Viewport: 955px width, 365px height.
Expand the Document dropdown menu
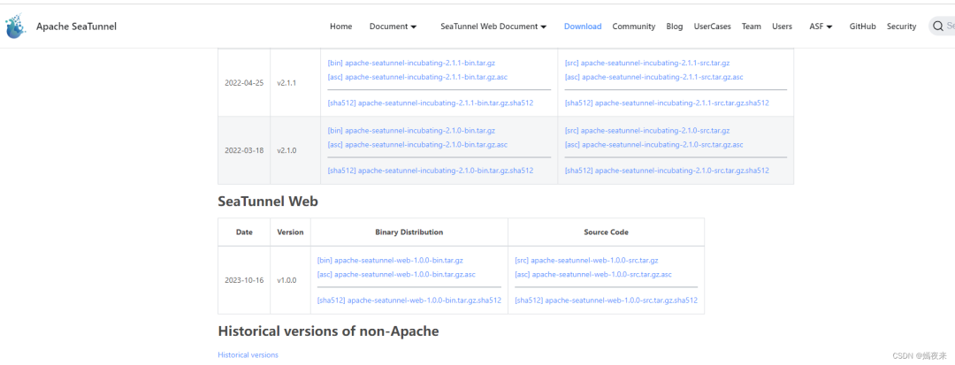[393, 27]
